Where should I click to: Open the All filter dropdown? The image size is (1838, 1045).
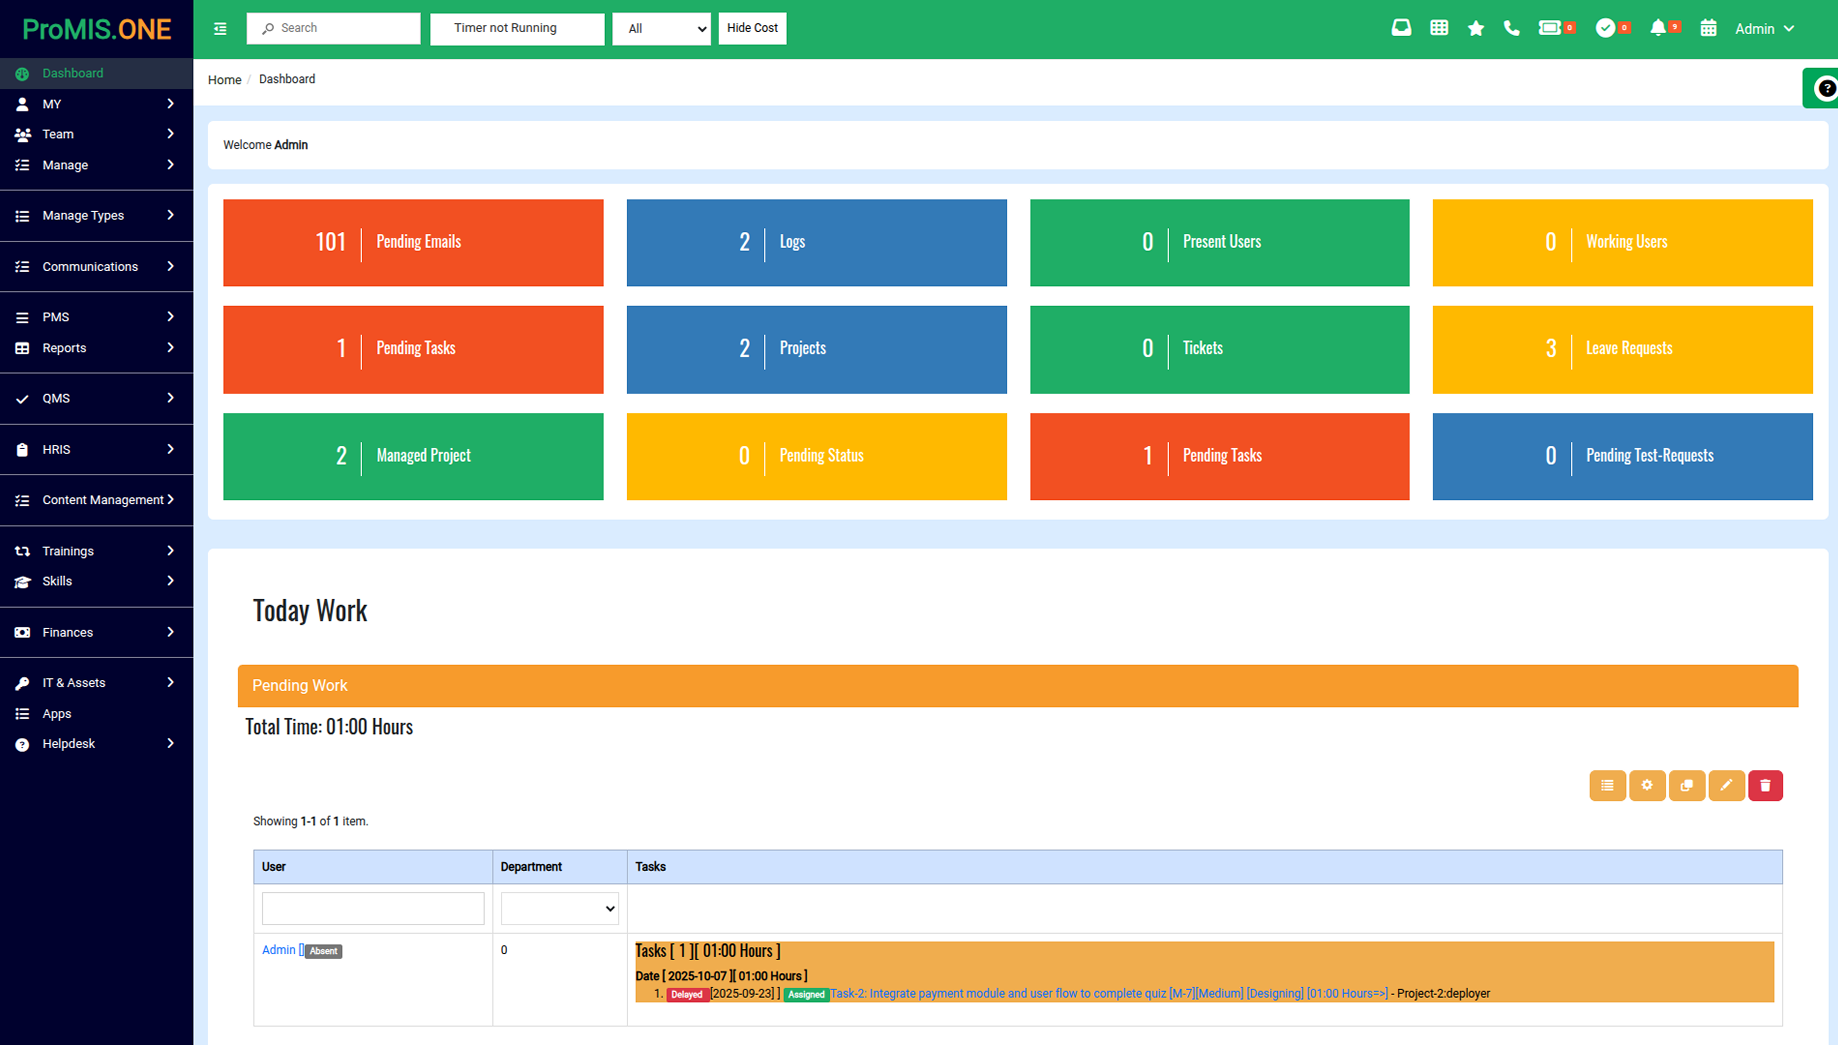point(661,29)
